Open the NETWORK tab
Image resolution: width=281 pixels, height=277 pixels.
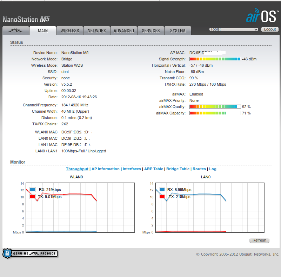pyautogui.click(x=97, y=31)
